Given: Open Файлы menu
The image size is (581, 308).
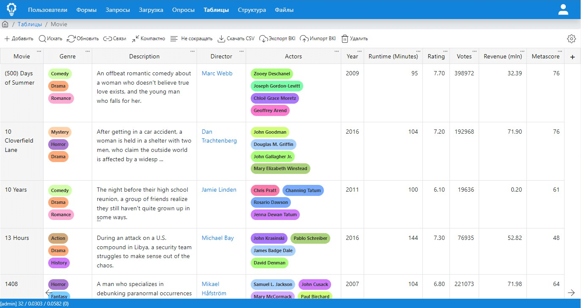Looking at the screenshot, I should pyautogui.click(x=284, y=10).
